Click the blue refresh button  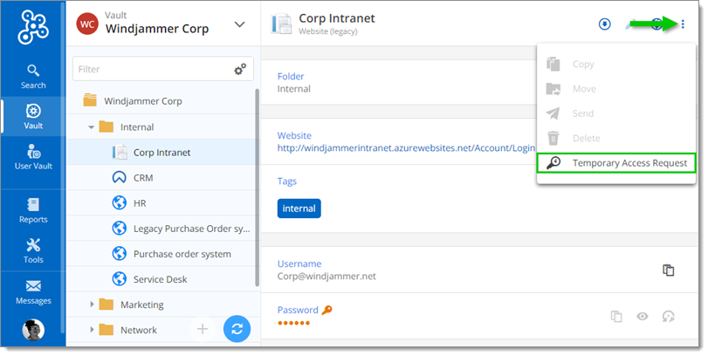[x=237, y=329]
